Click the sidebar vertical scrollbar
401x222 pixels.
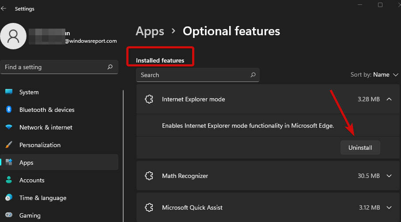click(123, 155)
